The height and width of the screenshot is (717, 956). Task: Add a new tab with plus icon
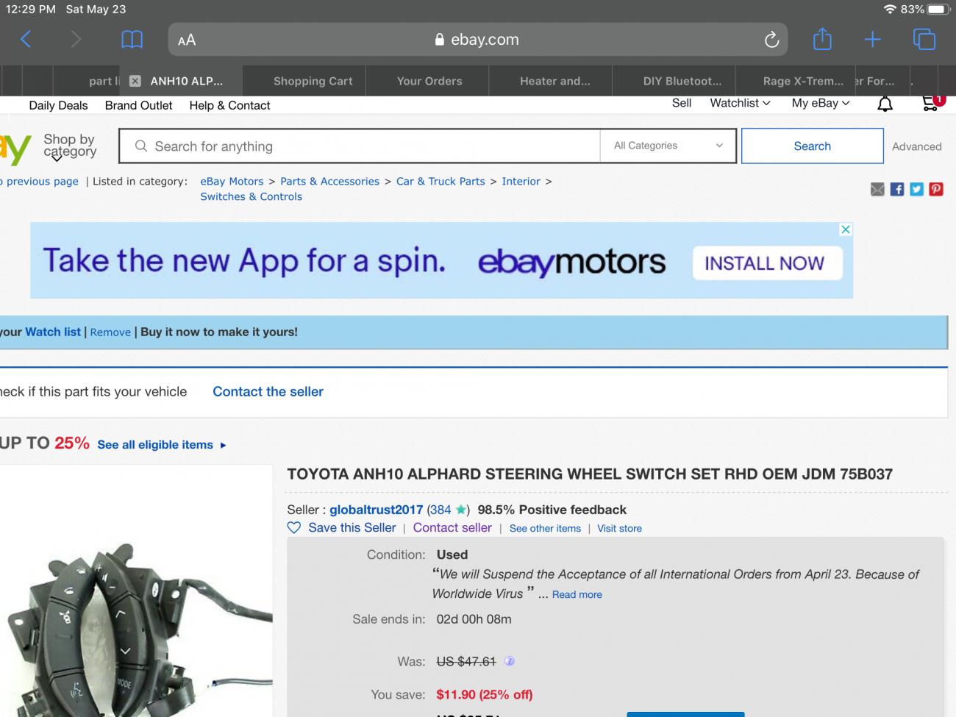point(872,40)
